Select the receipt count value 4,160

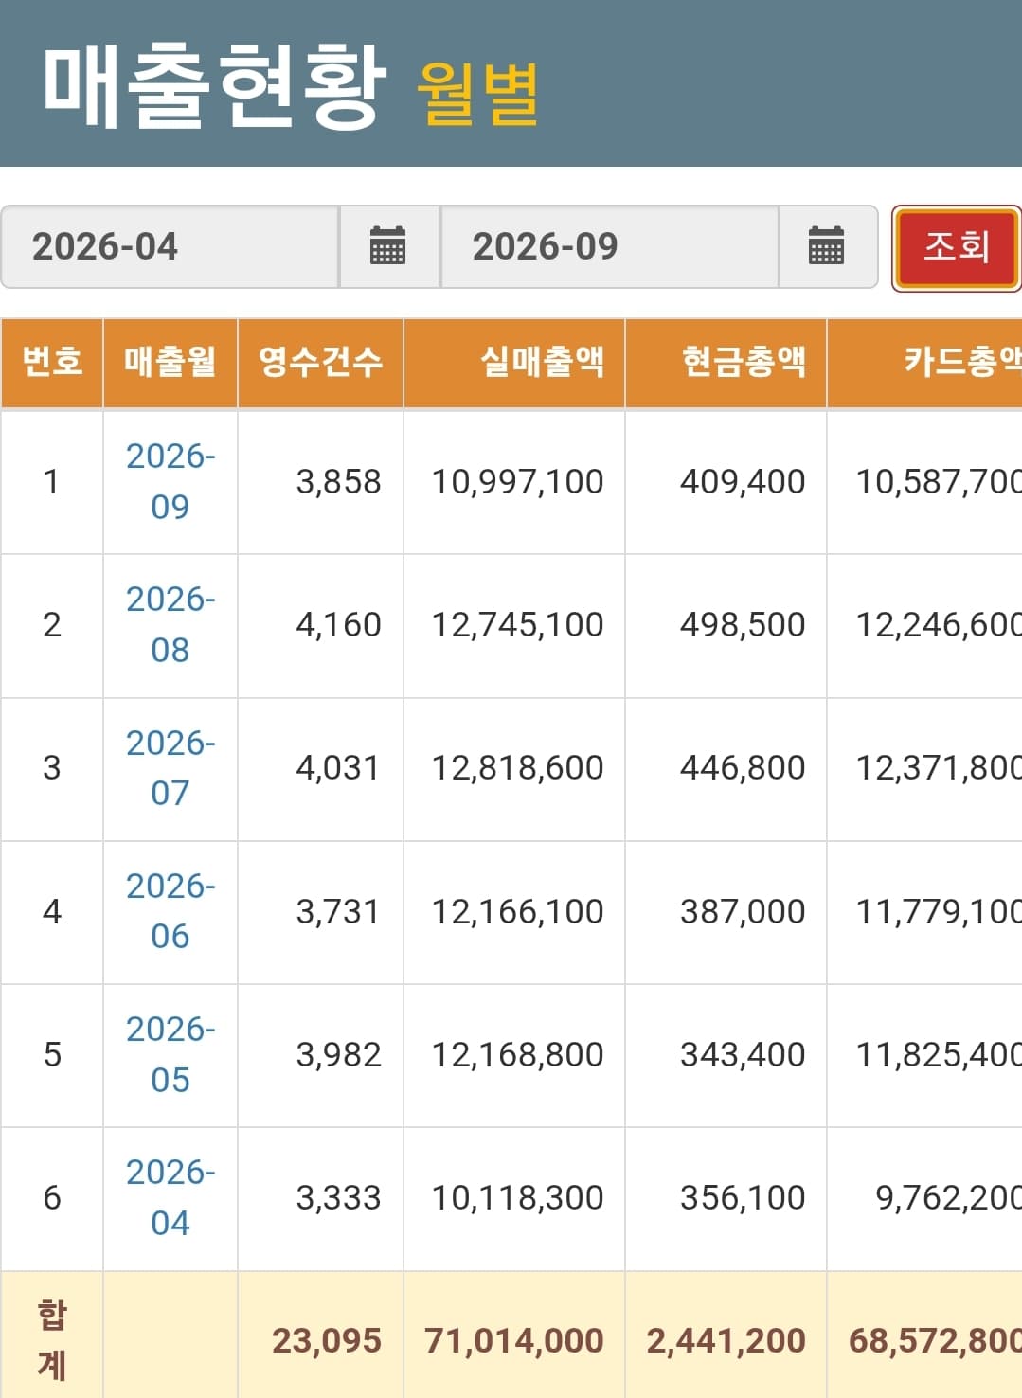click(338, 625)
